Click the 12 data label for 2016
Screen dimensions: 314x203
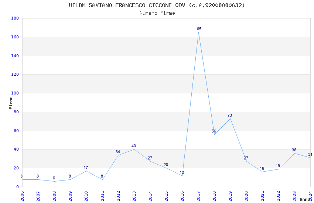[x=182, y=172]
